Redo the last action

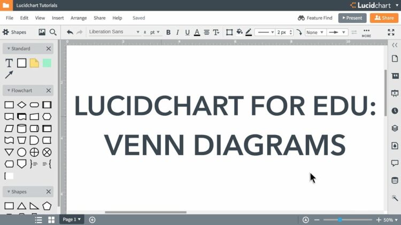pos(80,32)
